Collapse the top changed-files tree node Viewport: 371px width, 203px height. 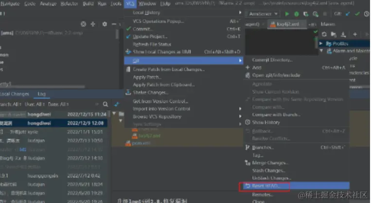tap(114, 114)
